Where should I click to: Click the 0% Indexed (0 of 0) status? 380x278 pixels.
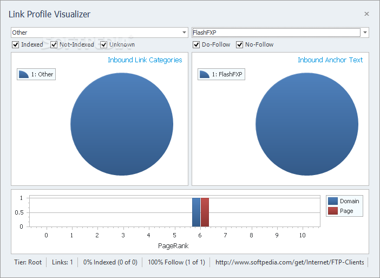[110, 262]
